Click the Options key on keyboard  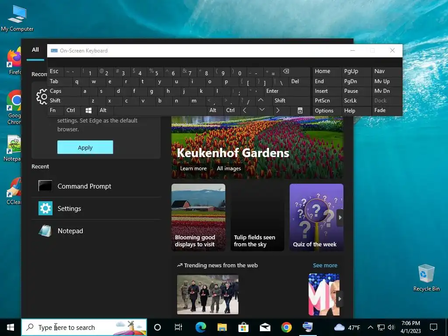[x=327, y=111]
